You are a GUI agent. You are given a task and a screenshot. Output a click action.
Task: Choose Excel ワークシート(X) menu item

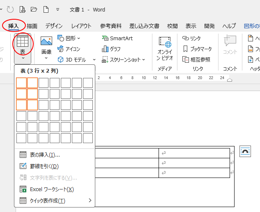coord(55,189)
